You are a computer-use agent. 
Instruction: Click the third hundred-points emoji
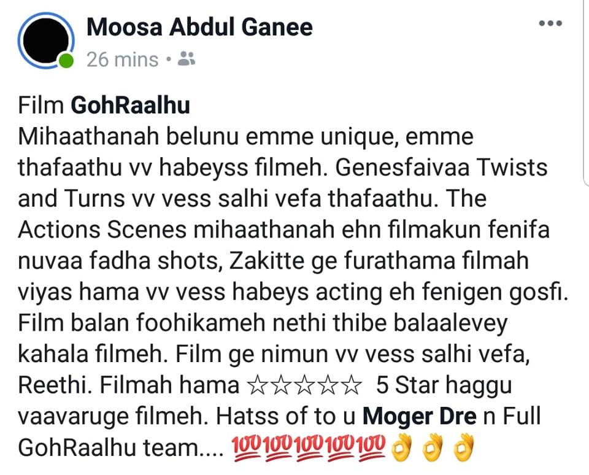pyautogui.click(x=310, y=447)
